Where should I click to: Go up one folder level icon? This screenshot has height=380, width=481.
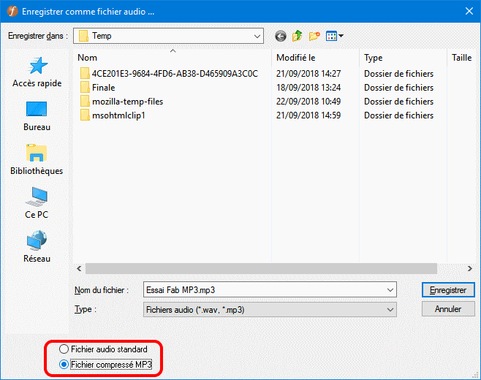pos(298,36)
